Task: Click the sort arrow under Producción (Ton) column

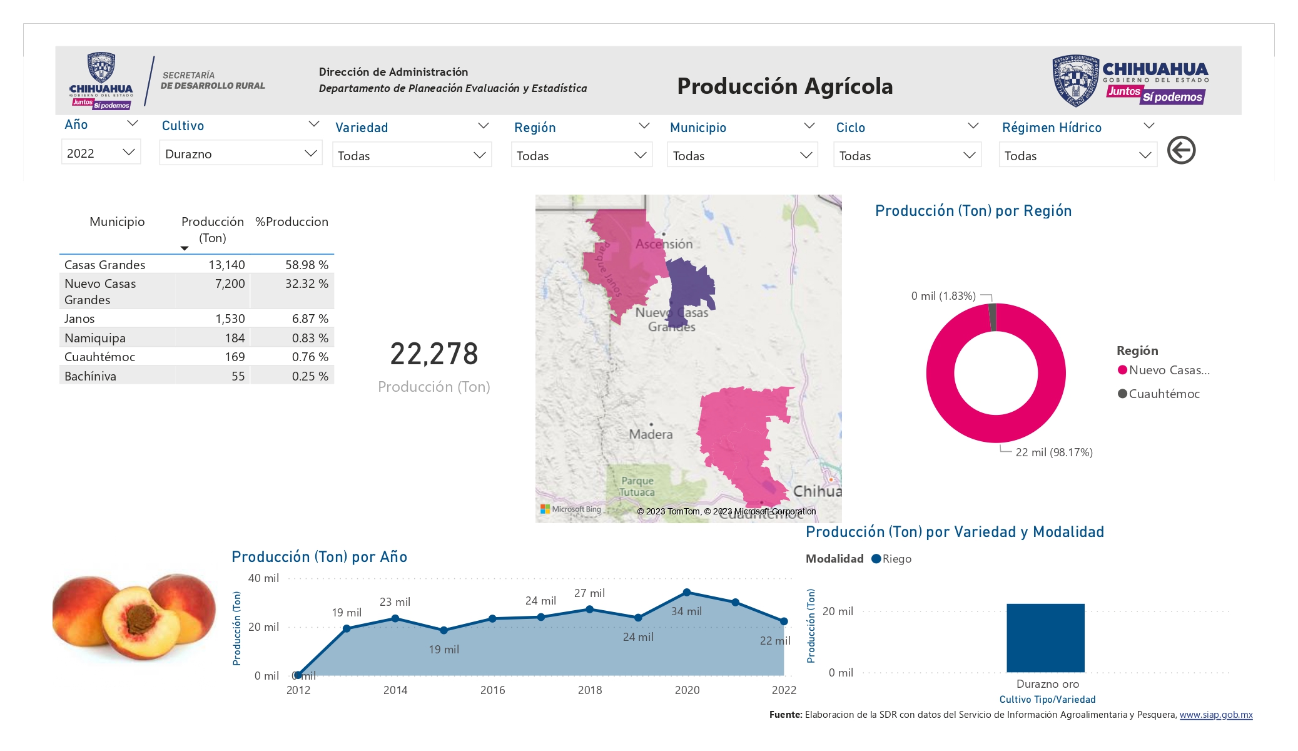Action: [185, 248]
